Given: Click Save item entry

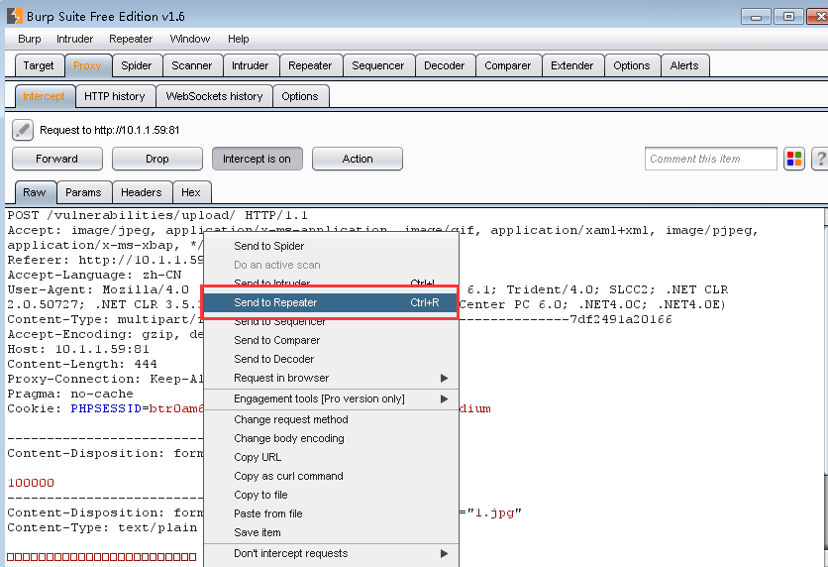Looking at the screenshot, I should 331,532.
